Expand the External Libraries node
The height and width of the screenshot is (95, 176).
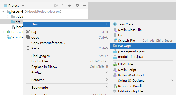[3, 32]
